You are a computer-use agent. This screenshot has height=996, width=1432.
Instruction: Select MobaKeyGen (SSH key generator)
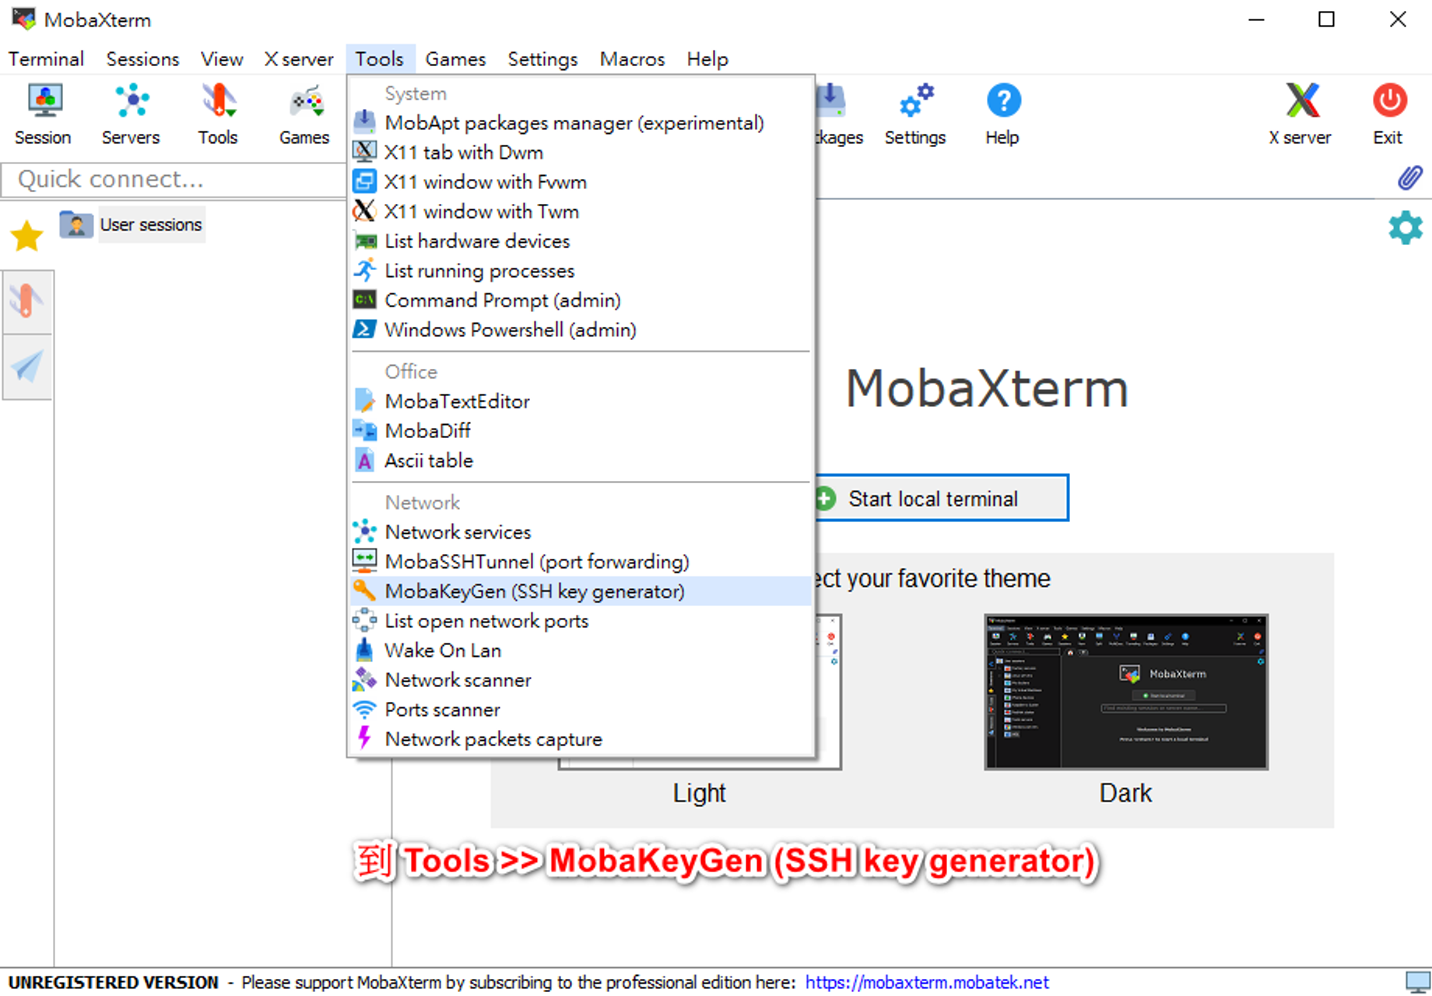[x=581, y=591]
